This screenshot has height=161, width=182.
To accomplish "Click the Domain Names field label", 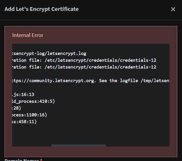I will 22,160.
